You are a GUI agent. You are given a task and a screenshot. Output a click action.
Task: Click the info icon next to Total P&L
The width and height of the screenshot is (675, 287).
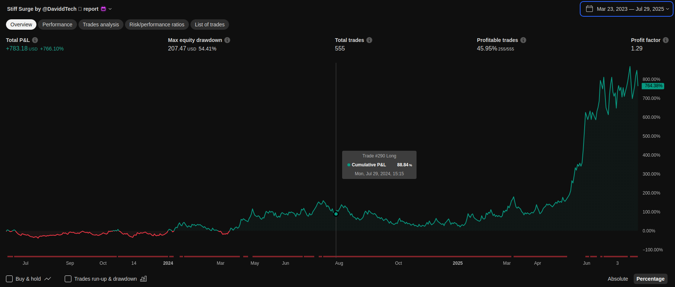[35, 40]
